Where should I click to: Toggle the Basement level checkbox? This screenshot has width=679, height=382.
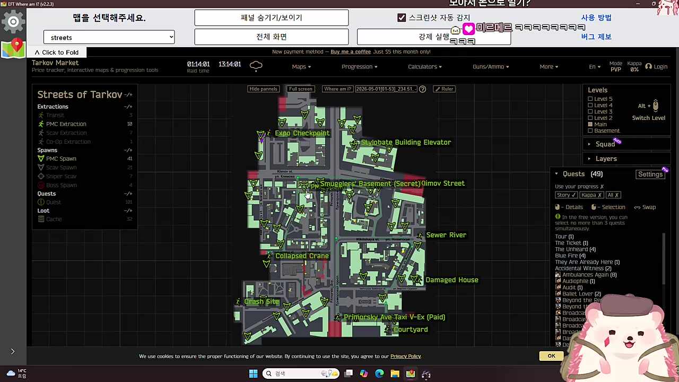590,131
